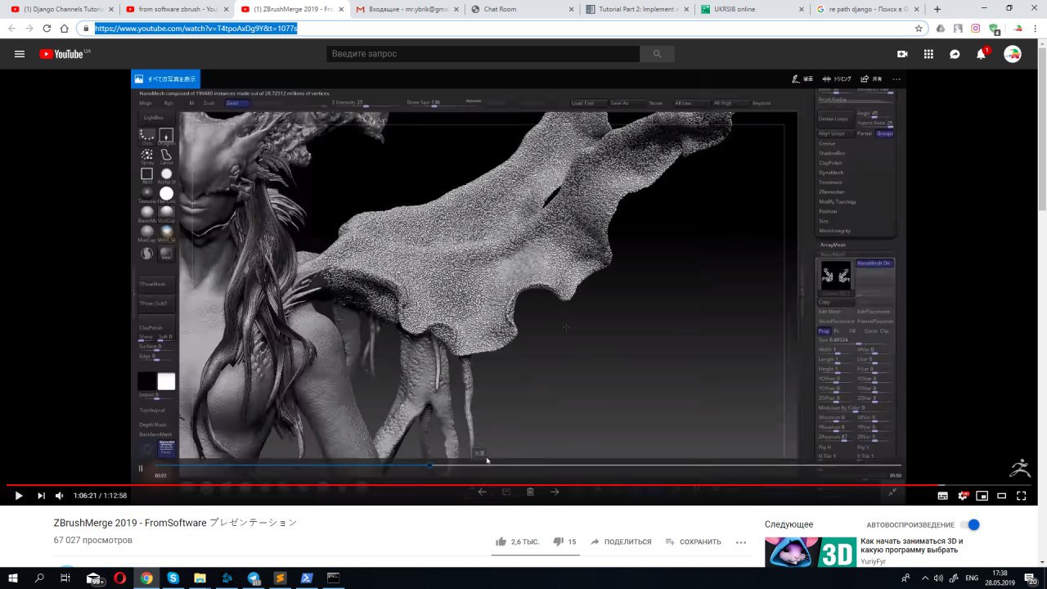
Task: Click the YouTube search magnifier button
Action: pos(657,54)
